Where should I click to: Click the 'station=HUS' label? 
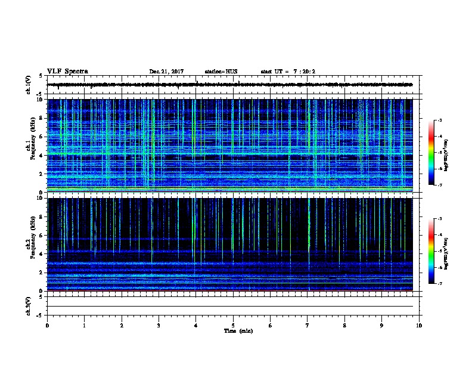pyautogui.click(x=221, y=72)
